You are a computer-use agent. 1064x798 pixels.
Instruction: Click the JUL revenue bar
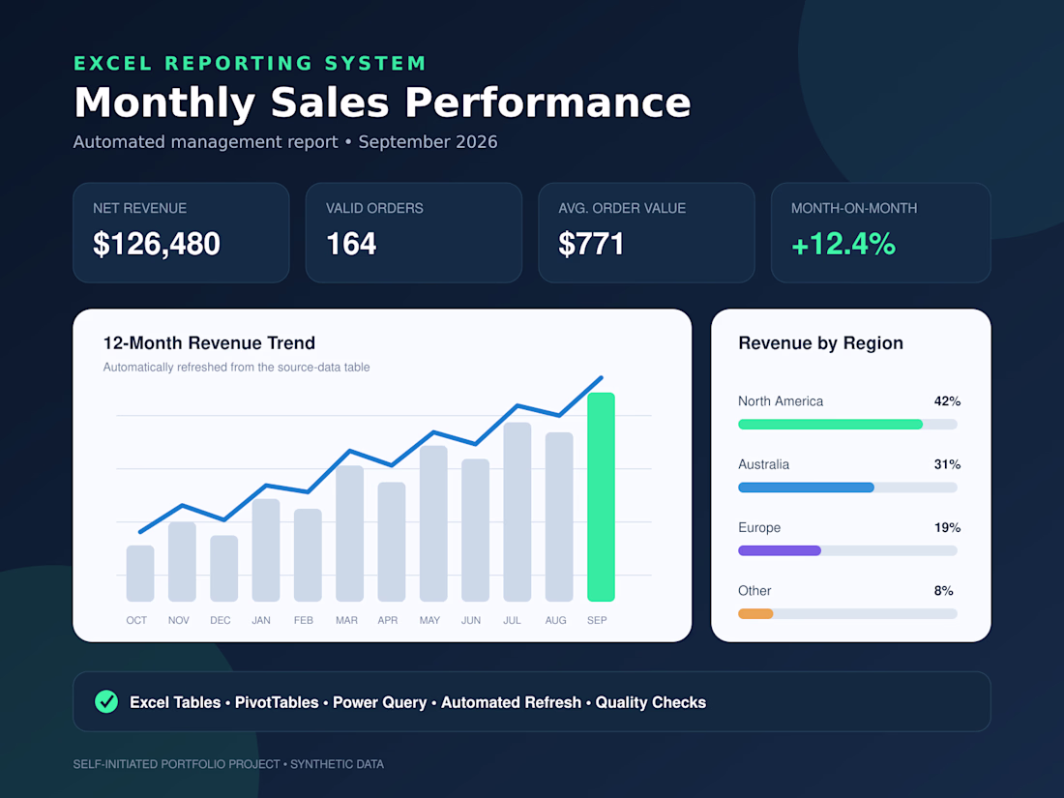(x=517, y=512)
